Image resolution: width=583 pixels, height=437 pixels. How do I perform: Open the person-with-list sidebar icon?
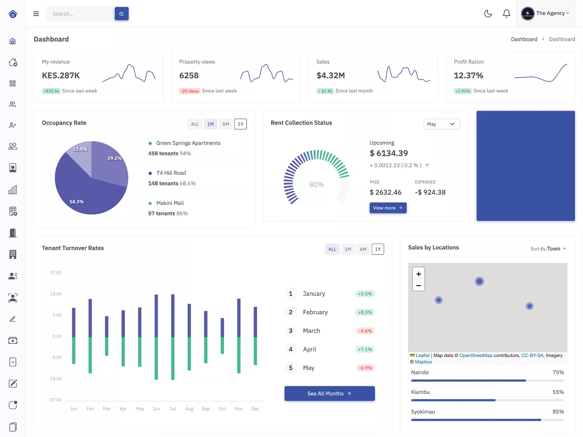click(x=13, y=276)
